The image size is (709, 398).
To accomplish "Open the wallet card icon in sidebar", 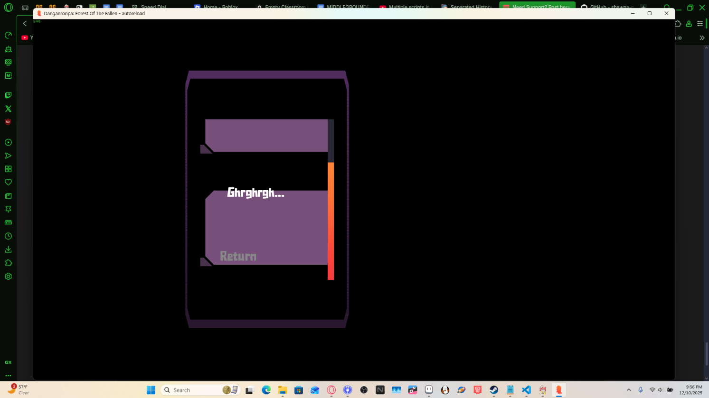I will [8, 222].
